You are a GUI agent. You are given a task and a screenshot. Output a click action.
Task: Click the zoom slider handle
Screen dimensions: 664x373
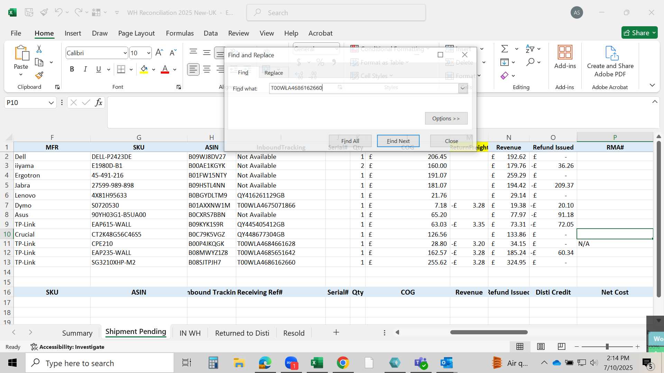[607, 346]
